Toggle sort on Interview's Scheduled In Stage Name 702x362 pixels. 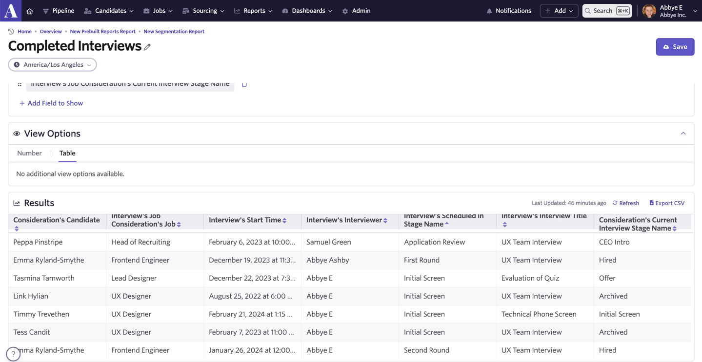point(447,224)
